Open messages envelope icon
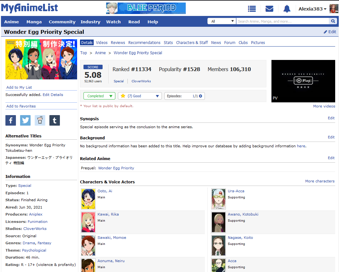The width and height of the screenshot is (339, 272). 269,9
